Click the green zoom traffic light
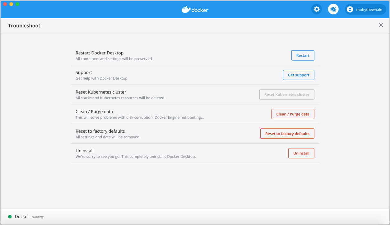 [x=17, y=4]
